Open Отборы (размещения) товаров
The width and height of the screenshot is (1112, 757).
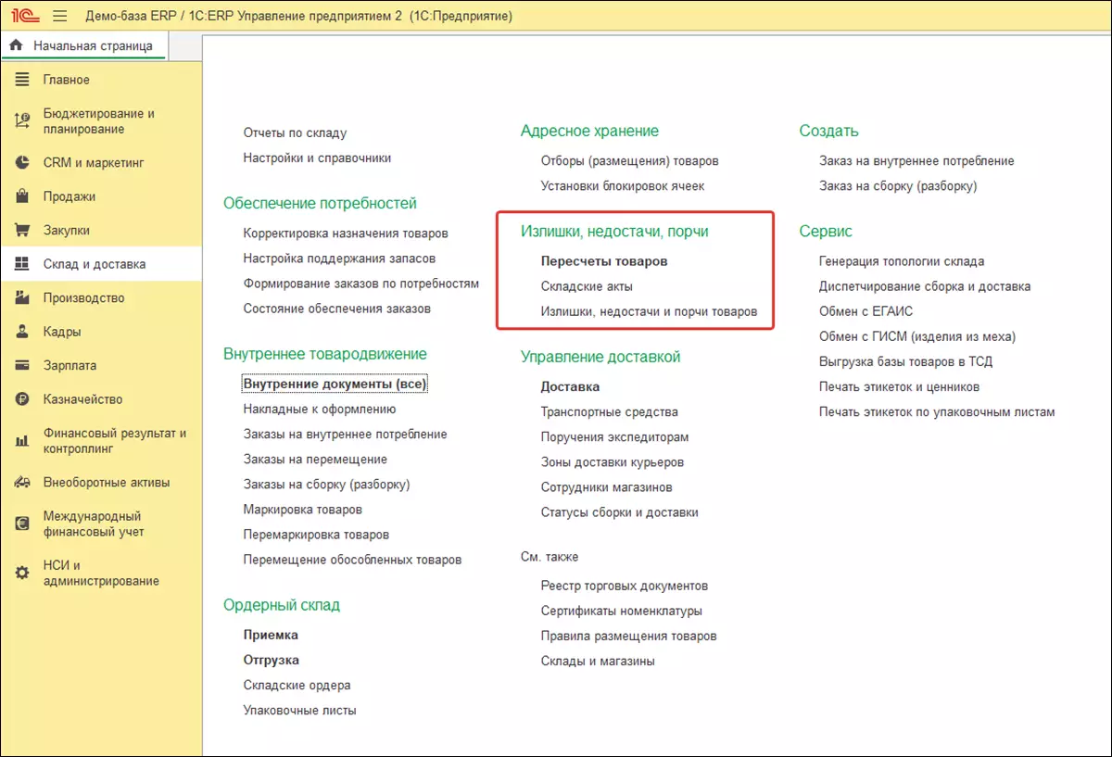pos(629,161)
